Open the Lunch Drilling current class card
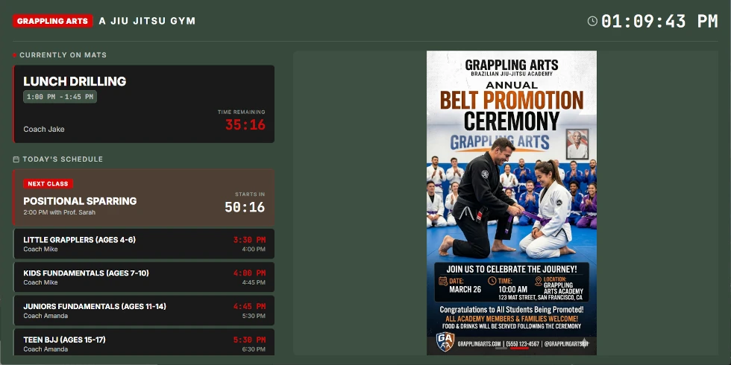This screenshot has height=365, width=731. [143, 104]
